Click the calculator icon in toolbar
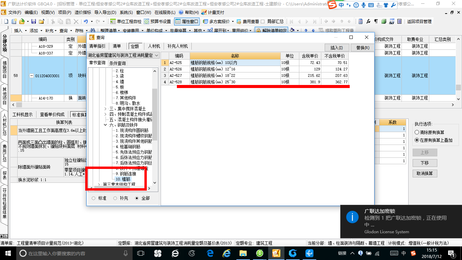 (x=361, y=21)
